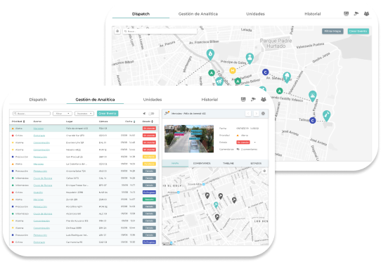Open the monitor icon in the front panel header
This screenshot has height=262, width=381.
[243, 99]
